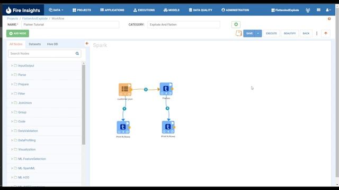This screenshot has height=190, width=339.
Task: Open the DATA menu
Action: pos(56,10)
